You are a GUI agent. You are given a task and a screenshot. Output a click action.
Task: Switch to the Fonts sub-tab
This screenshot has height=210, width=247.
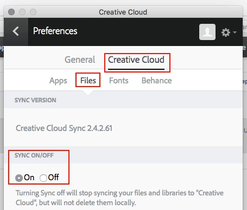click(119, 81)
